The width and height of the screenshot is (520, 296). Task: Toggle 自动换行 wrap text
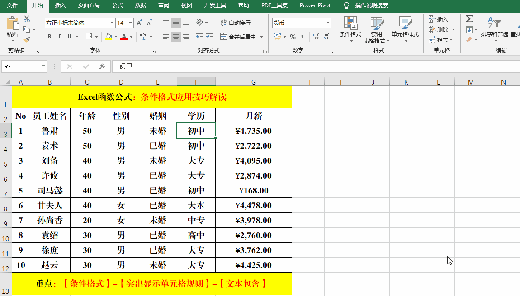[236, 23]
